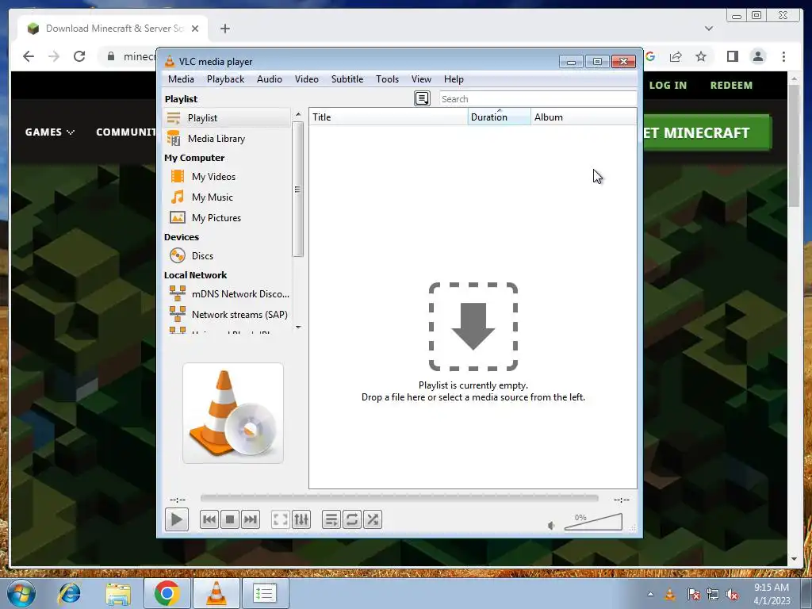Image resolution: width=812 pixels, height=609 pixels.
Task: Open Windows Start menu
Action: tap(21, 593)
